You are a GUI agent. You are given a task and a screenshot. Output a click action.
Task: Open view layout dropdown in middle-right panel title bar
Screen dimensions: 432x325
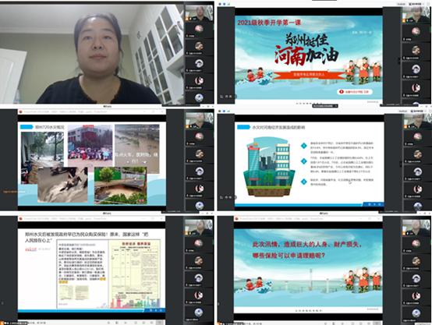[x=416, y=111]
